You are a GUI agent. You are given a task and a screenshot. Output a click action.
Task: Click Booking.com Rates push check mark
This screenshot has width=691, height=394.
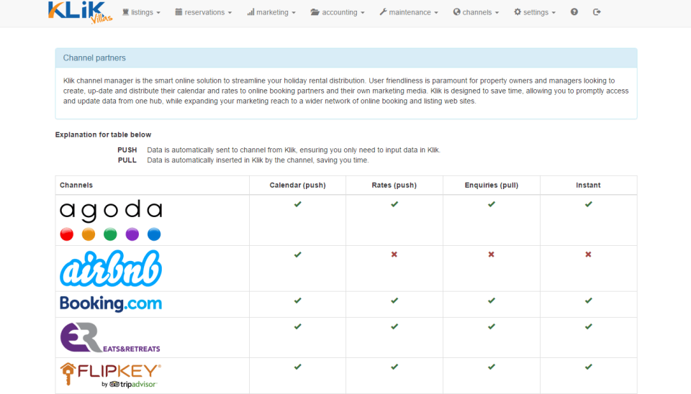tap(394, 301)
